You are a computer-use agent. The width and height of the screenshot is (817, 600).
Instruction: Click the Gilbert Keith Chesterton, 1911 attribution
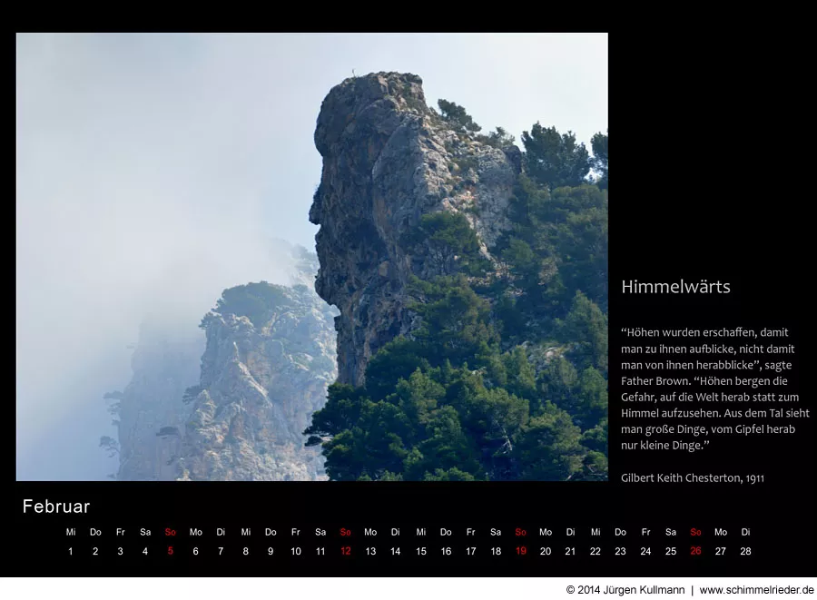[x=692, y=477]
